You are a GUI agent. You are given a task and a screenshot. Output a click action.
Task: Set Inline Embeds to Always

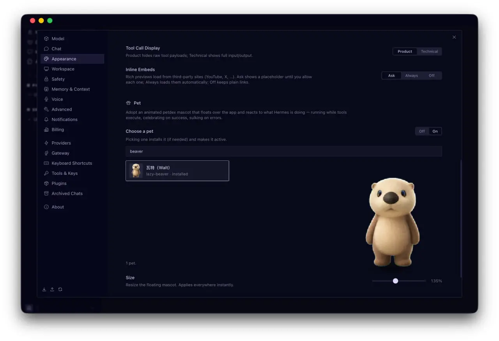click(x=411, y=76)
